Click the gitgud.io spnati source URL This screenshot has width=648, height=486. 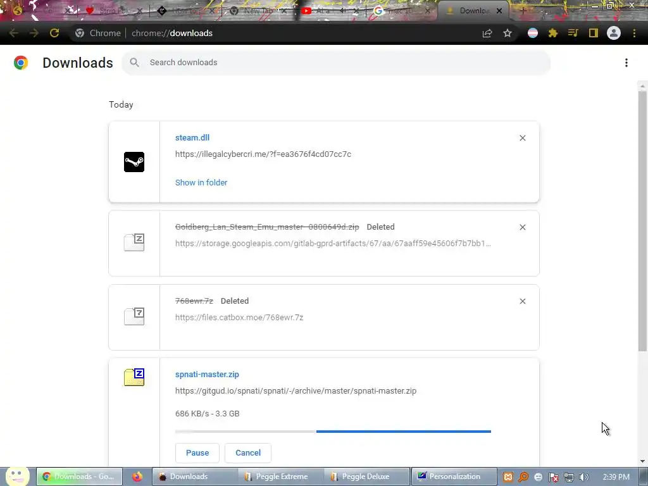coord(296,391)
